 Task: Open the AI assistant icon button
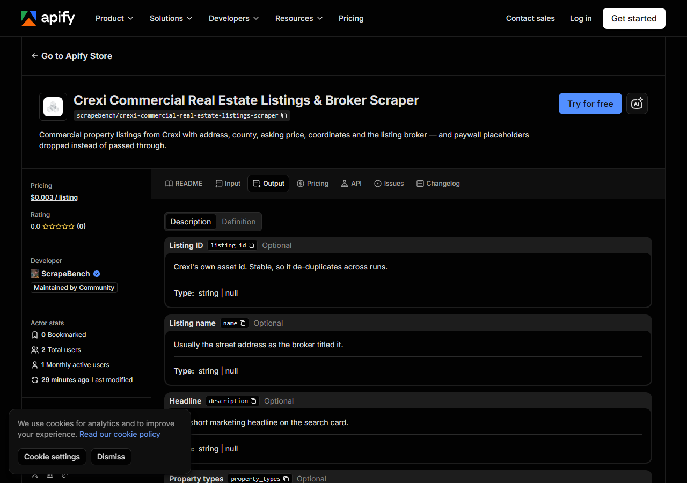637,104
